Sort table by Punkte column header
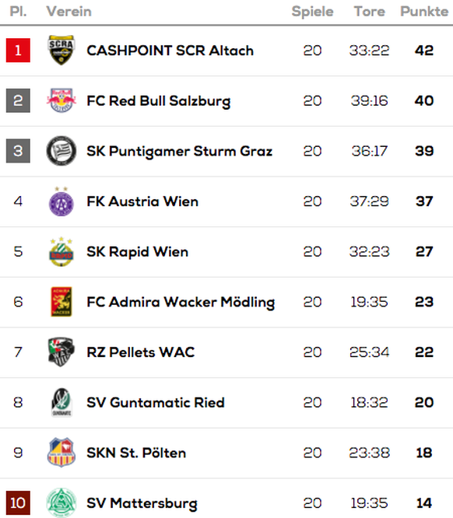453x518 pixels. click(x=424, y=12)
